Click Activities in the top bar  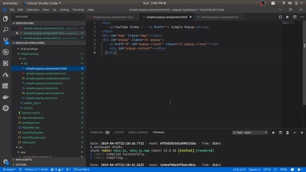tap(11, 3)
